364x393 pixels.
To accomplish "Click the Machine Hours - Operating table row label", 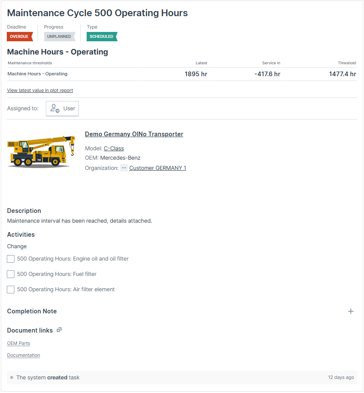I will click(x=37, y=74).
